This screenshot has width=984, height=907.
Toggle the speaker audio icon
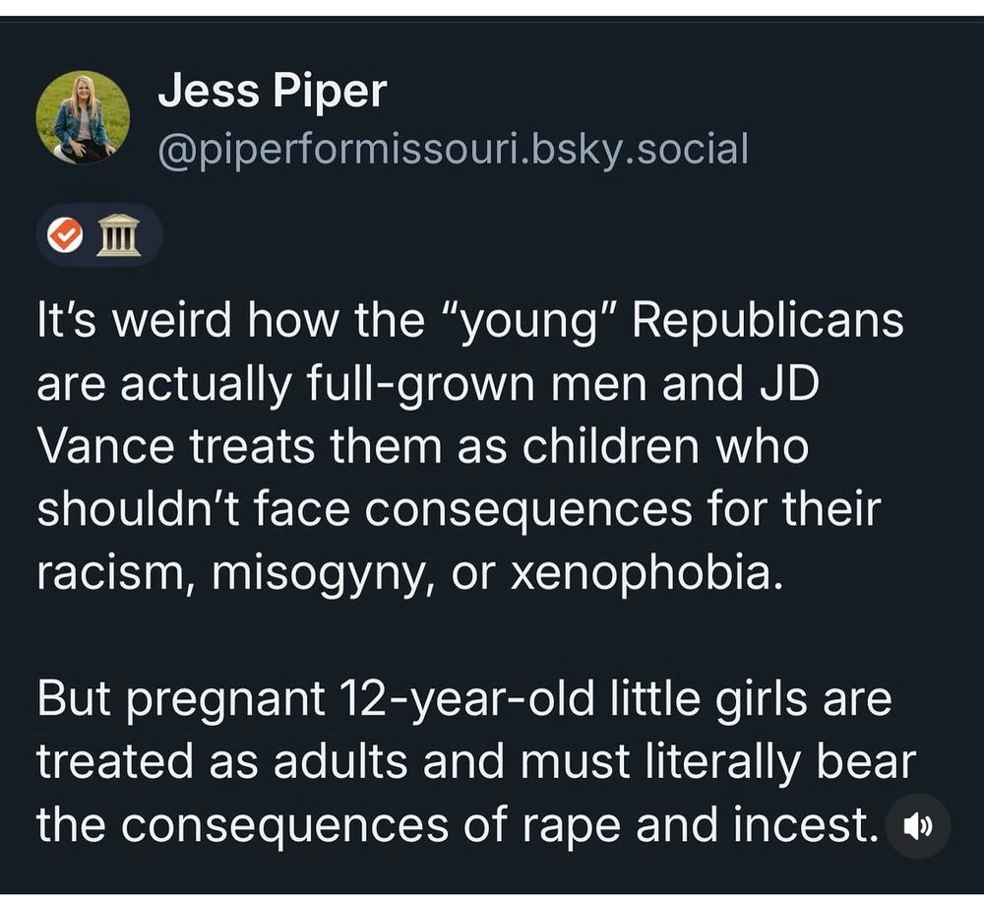pos(917,826)
